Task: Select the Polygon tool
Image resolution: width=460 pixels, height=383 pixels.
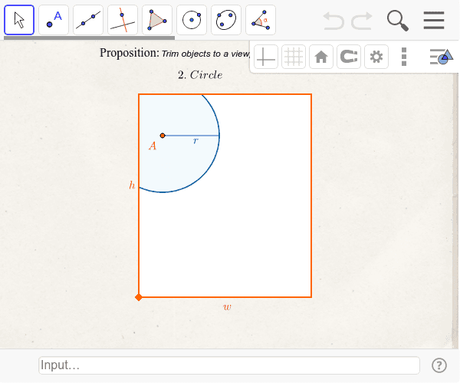Action: click(x=157, y=20)
